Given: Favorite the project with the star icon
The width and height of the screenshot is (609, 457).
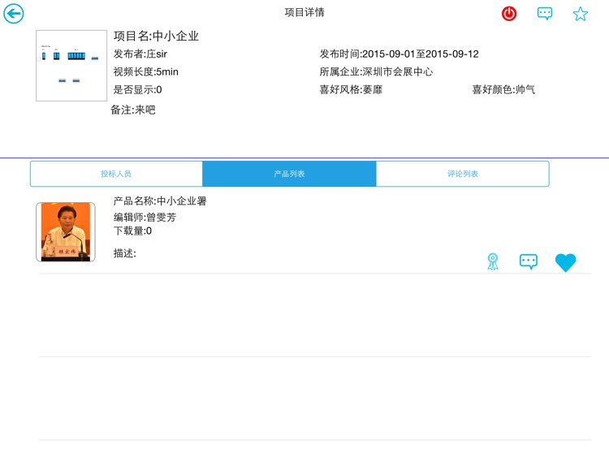Looking at the screenshot, I should pos(581,14).
